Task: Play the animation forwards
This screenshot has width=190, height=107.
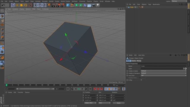Action: (x=79, y=89)
